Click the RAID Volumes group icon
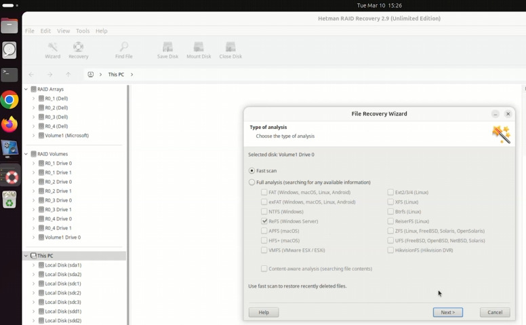Image resolution: width=526 pixels, height=325 pixels. 33,154
